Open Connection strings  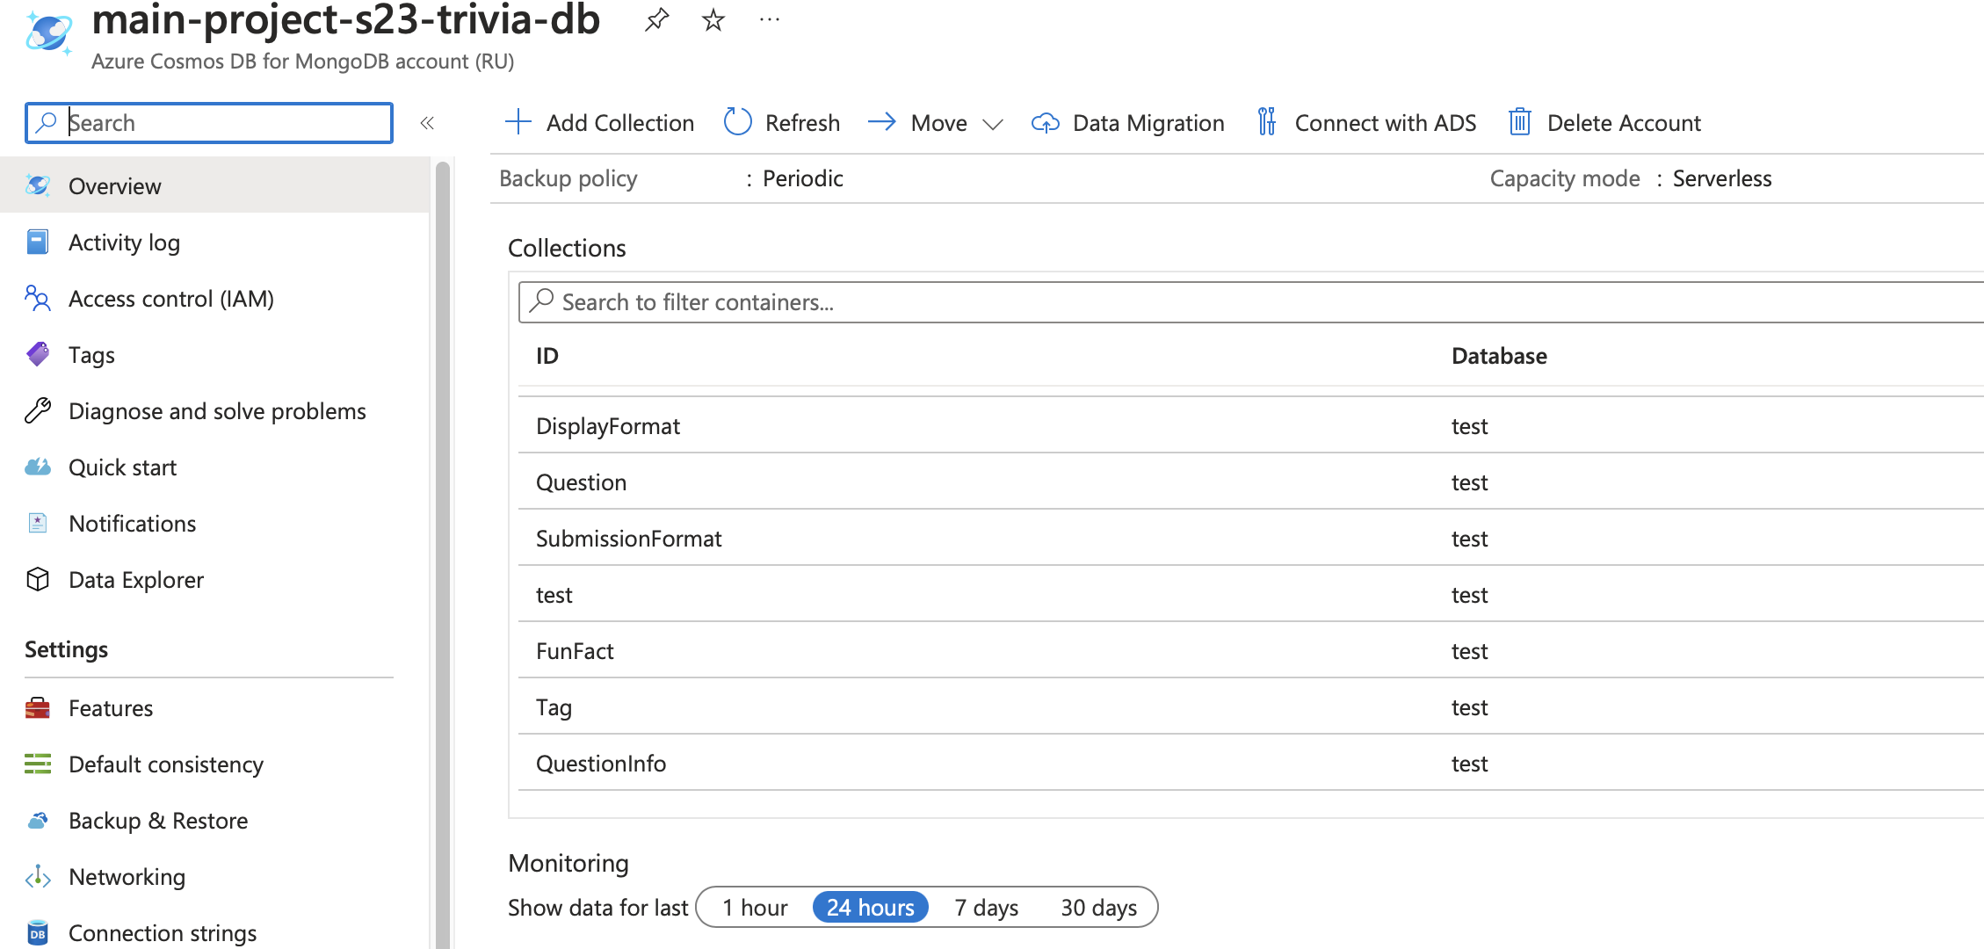pos(214,931)
